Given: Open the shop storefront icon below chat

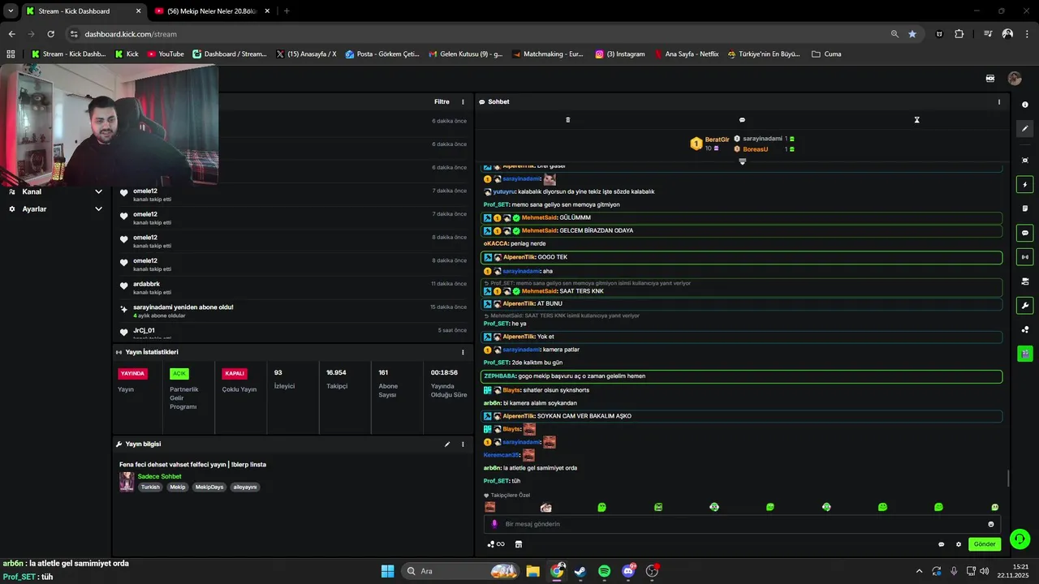Looking at the screenshot, I should (x=519, y=544).
